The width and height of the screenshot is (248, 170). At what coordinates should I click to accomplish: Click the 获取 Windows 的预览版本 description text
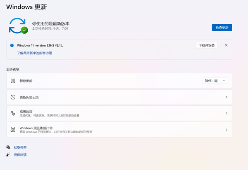click(56, 132)
